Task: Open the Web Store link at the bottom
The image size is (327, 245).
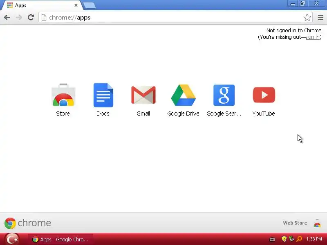Action: (x=295, y=223)
